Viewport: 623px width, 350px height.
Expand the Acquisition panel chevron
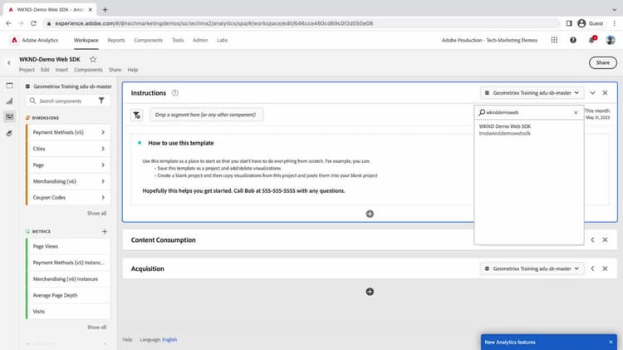[592, 269]
